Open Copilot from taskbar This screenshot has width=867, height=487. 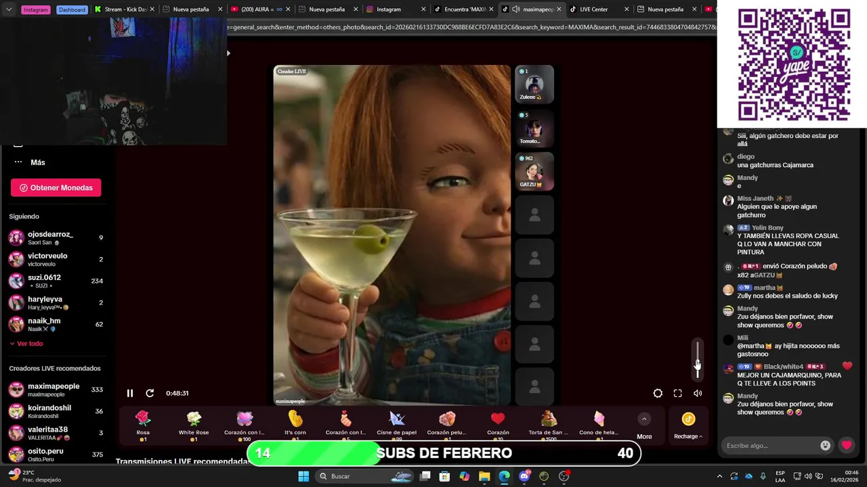465,476
